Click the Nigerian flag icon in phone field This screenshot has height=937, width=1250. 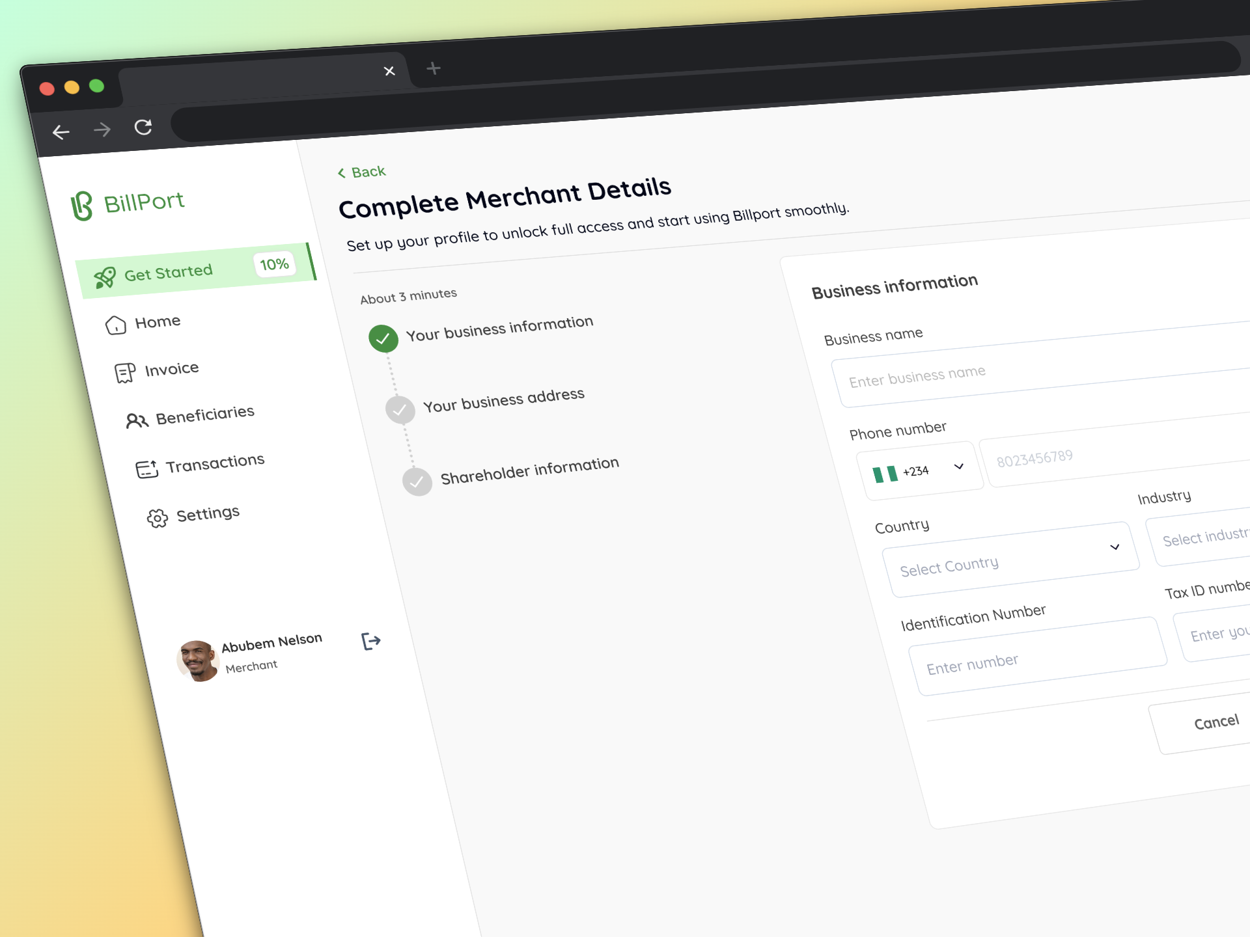885,474
